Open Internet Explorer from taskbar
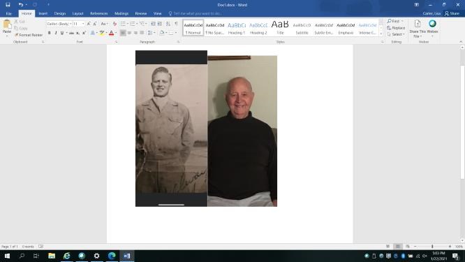Viewport: 465px width, 262px height. [67, 256]
